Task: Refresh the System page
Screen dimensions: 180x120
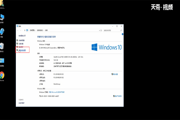Action: [101, 30]
